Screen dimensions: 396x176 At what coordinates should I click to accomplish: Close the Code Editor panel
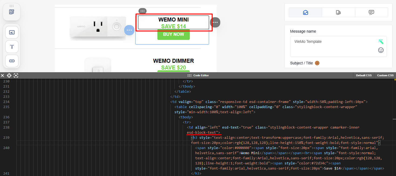(2, 75)
